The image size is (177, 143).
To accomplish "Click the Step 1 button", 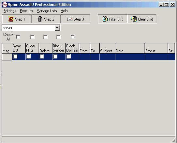I will point(17,19).
